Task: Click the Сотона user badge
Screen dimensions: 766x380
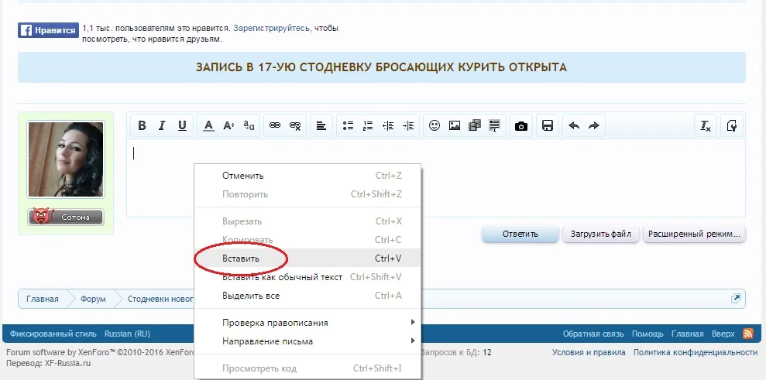Action: point(66,217)
